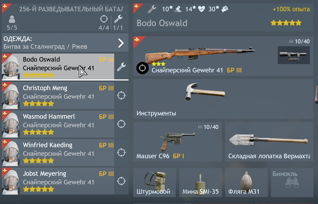Click the wrench icon beside Bodo Oswald
This screenshot has height=204, width=318.
coord(121,67)
